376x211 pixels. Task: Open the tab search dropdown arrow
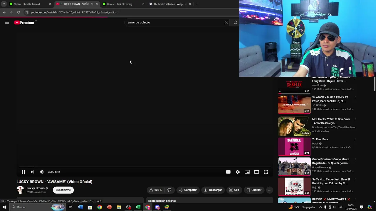(x=4, y=4)
